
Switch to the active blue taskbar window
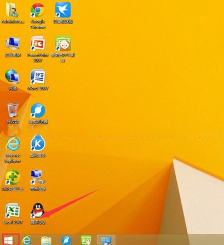[106, 240]
